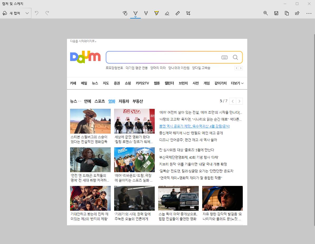Open the ruler tool
Viewport: 315px width, 244px height.
(x=178, y=13)
